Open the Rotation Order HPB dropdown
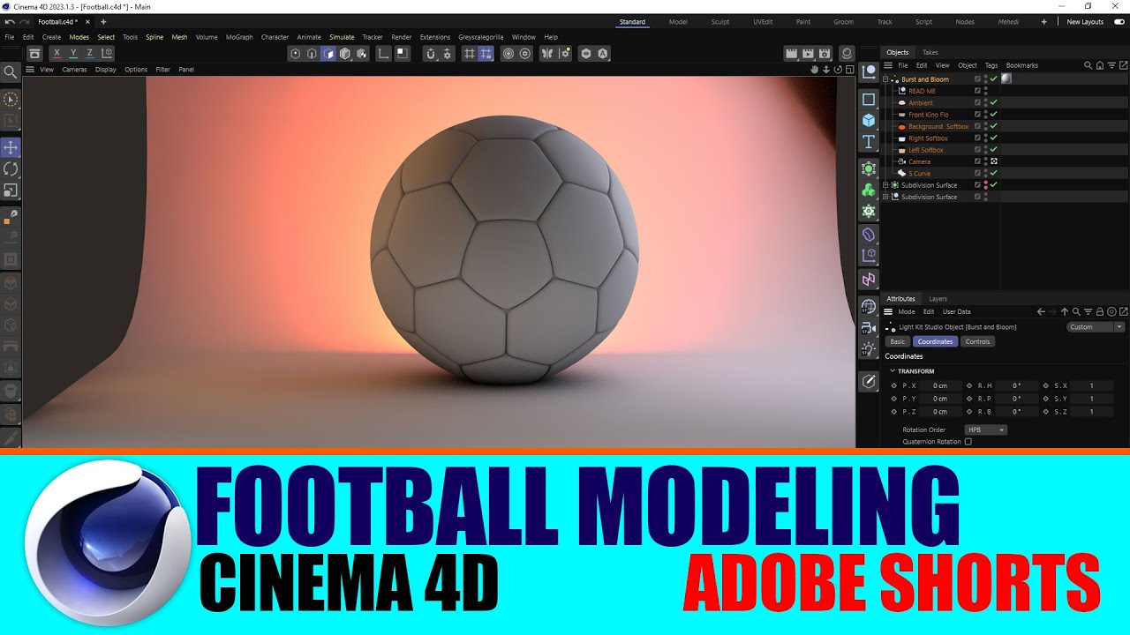 (x=985, y=430)
